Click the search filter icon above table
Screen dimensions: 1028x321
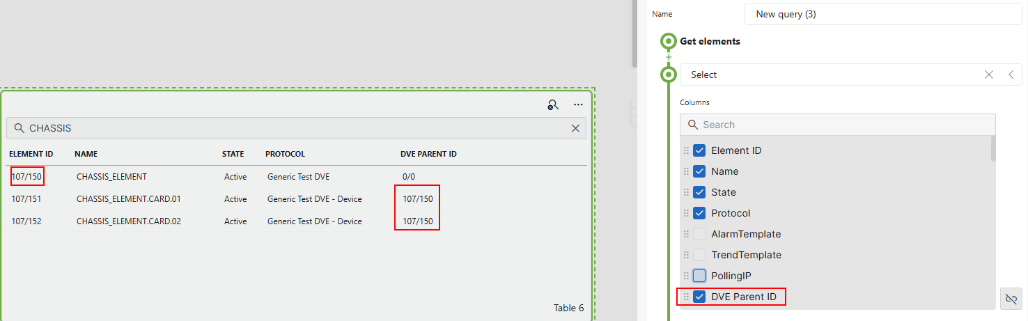(552, 105)
